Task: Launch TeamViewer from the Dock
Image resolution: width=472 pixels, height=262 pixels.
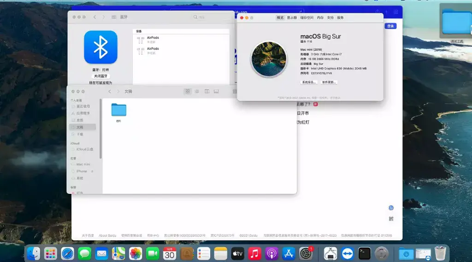Action: [348, 254]
